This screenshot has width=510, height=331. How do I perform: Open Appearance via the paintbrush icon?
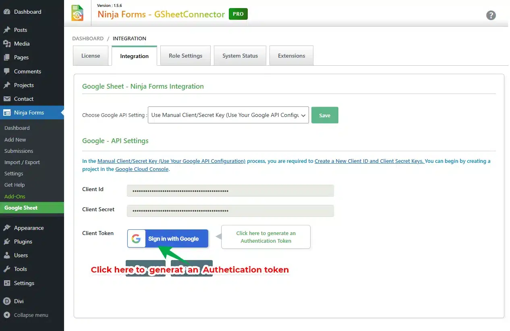(7, 228)
